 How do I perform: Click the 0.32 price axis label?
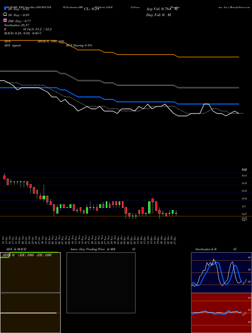point(244,199)
